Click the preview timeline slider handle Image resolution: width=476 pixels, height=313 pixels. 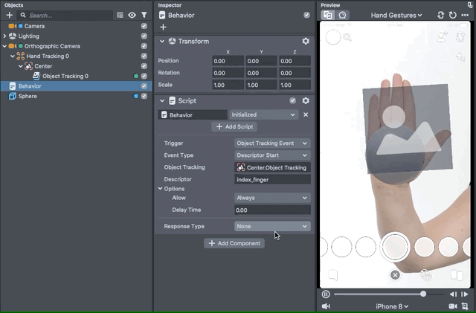[x=423, y=294]
